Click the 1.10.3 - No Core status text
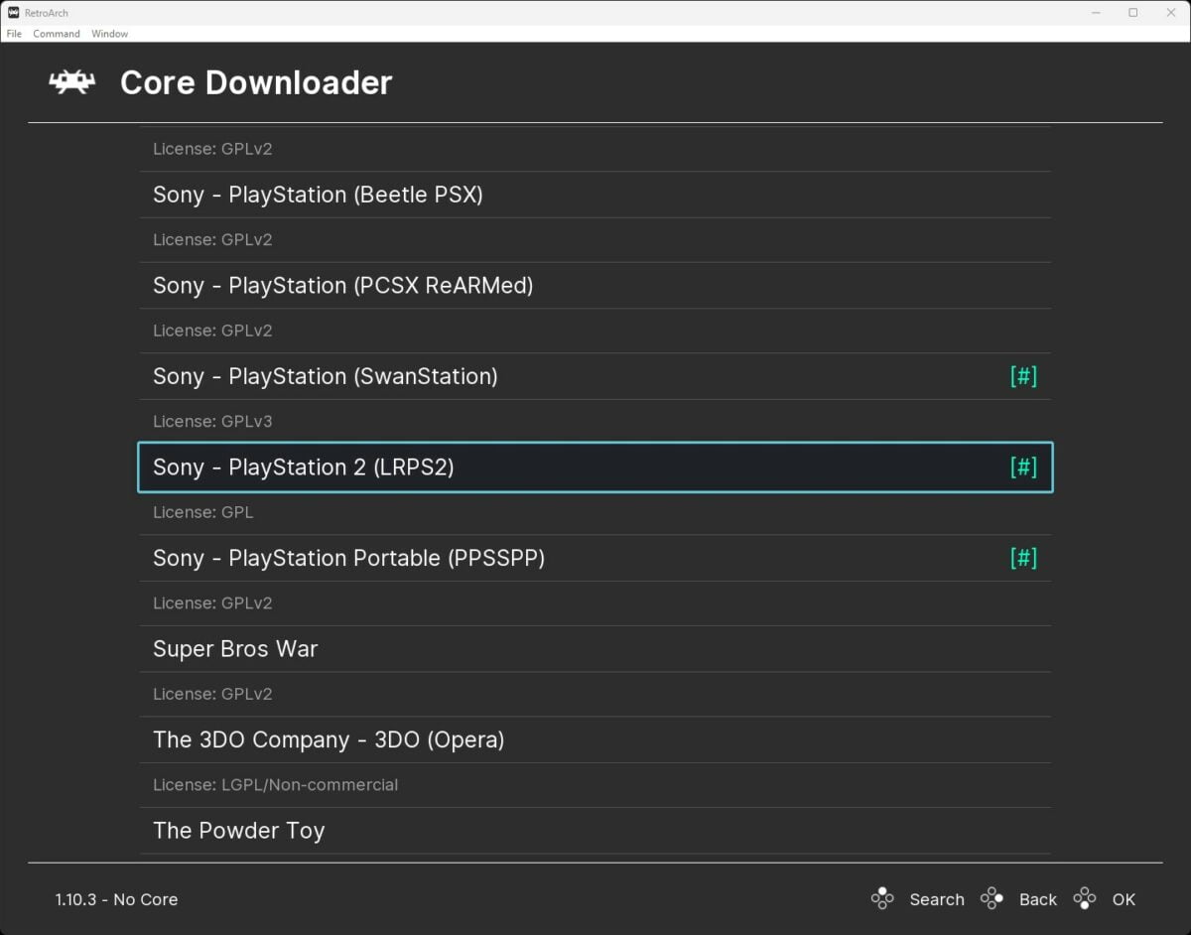 (116, 899)
